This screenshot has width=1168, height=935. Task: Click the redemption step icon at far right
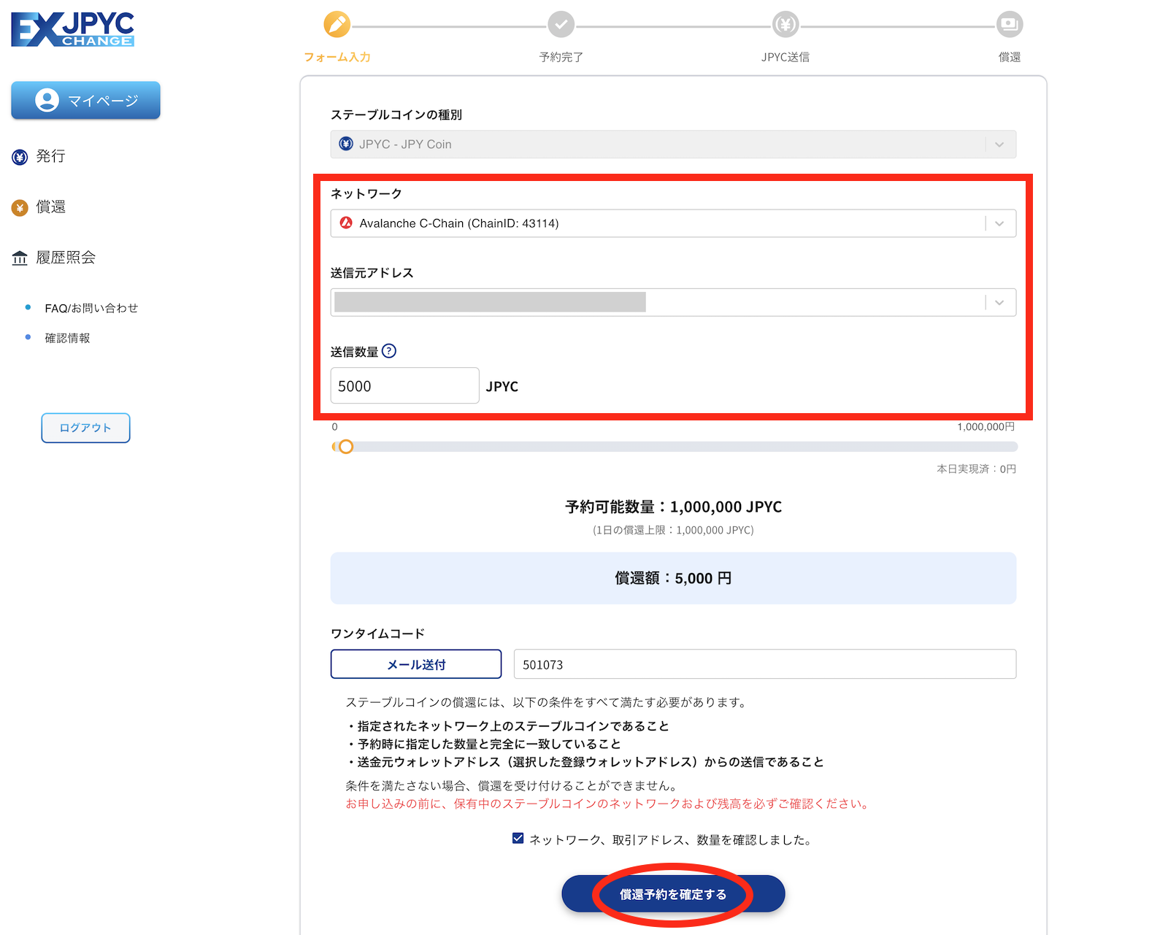coord(1009,25)
